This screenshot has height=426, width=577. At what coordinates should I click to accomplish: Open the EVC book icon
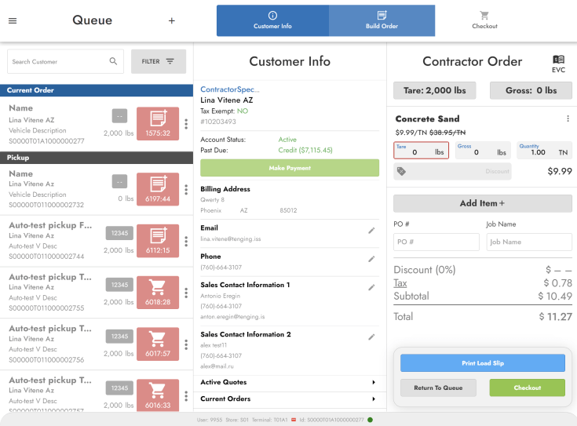558,61
